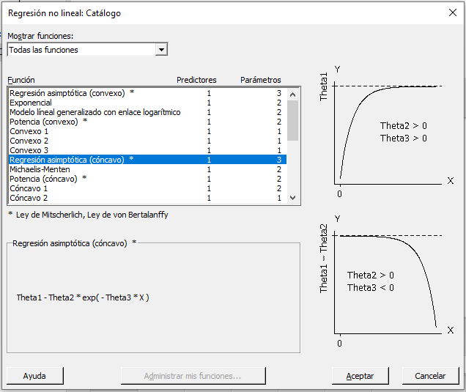This screenshot has height=392, width=466.
Task: Pick the 'Convexo 2' function
Action: click(x=29, y=141)
